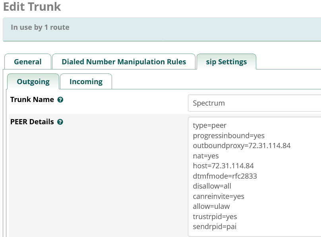Viewport: 321px width, 237px height.
Task: Switch to the General tab
Action: 28,62
